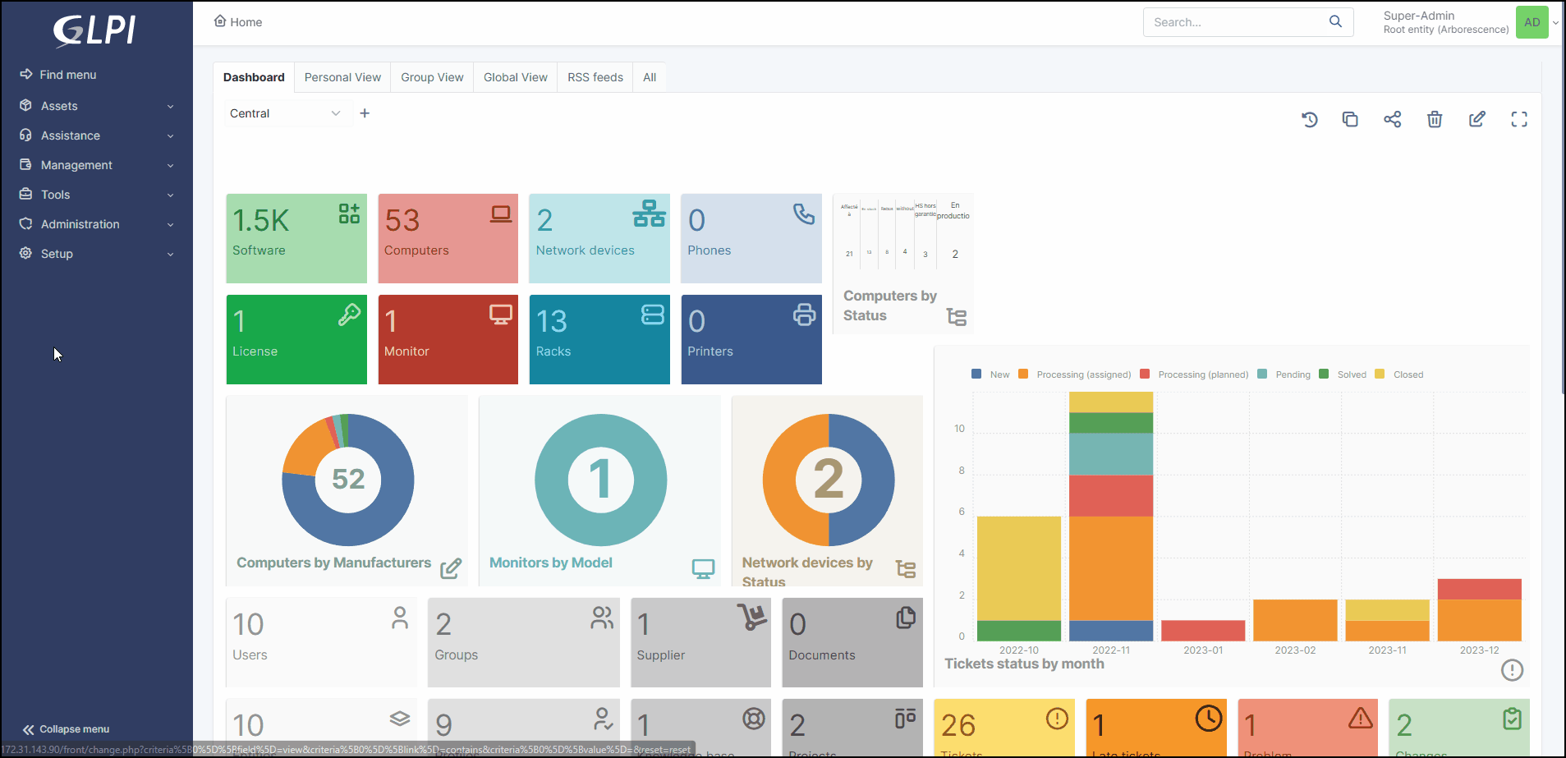Click the Monitors by Model donut chart
The height and width of the screenshot is (758, 1566).
(601, 480)
